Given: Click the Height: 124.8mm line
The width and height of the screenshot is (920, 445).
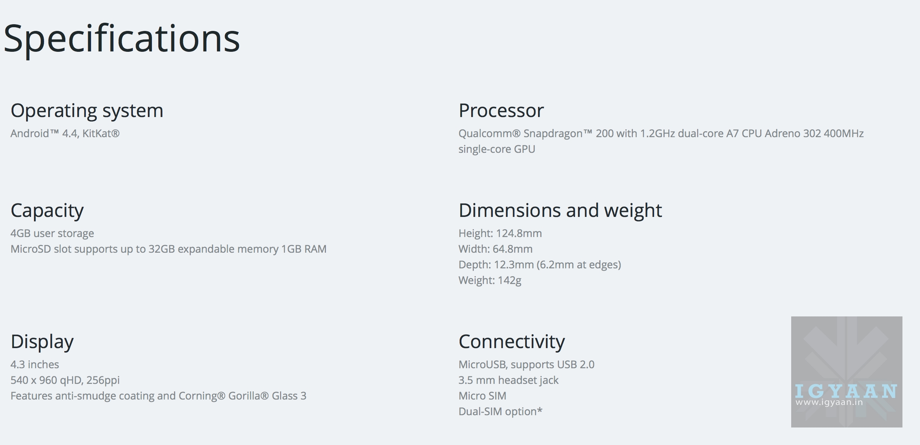Looking at the screenshot, I should 500,233.
